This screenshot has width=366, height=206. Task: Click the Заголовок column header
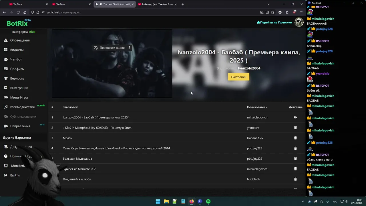point(70,107)
